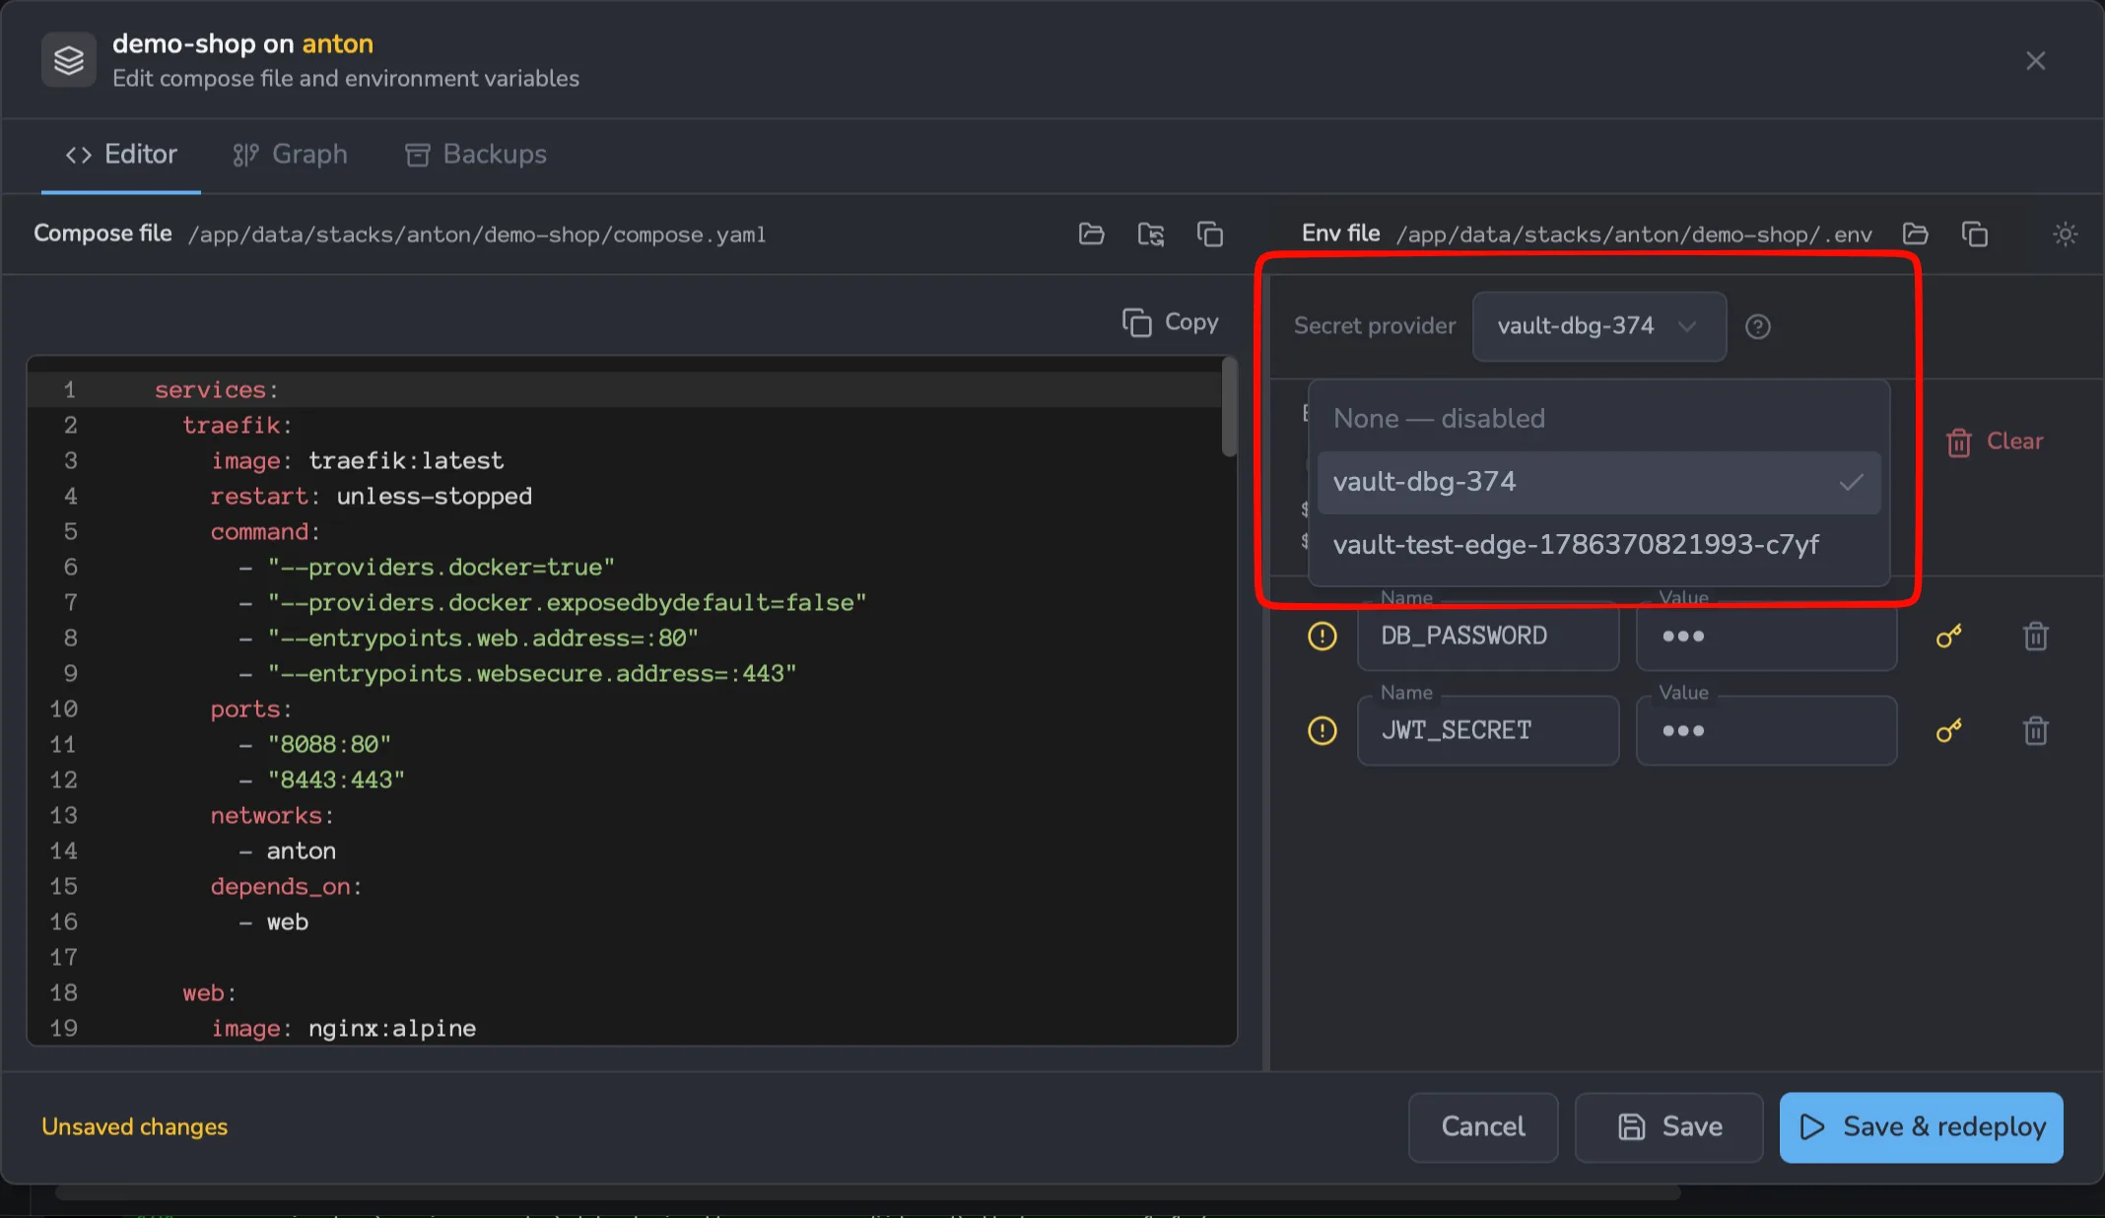This screenshot has width=2105, height=1218.
Task: Switch to Editor tab
Action: [x=121, y=155]
